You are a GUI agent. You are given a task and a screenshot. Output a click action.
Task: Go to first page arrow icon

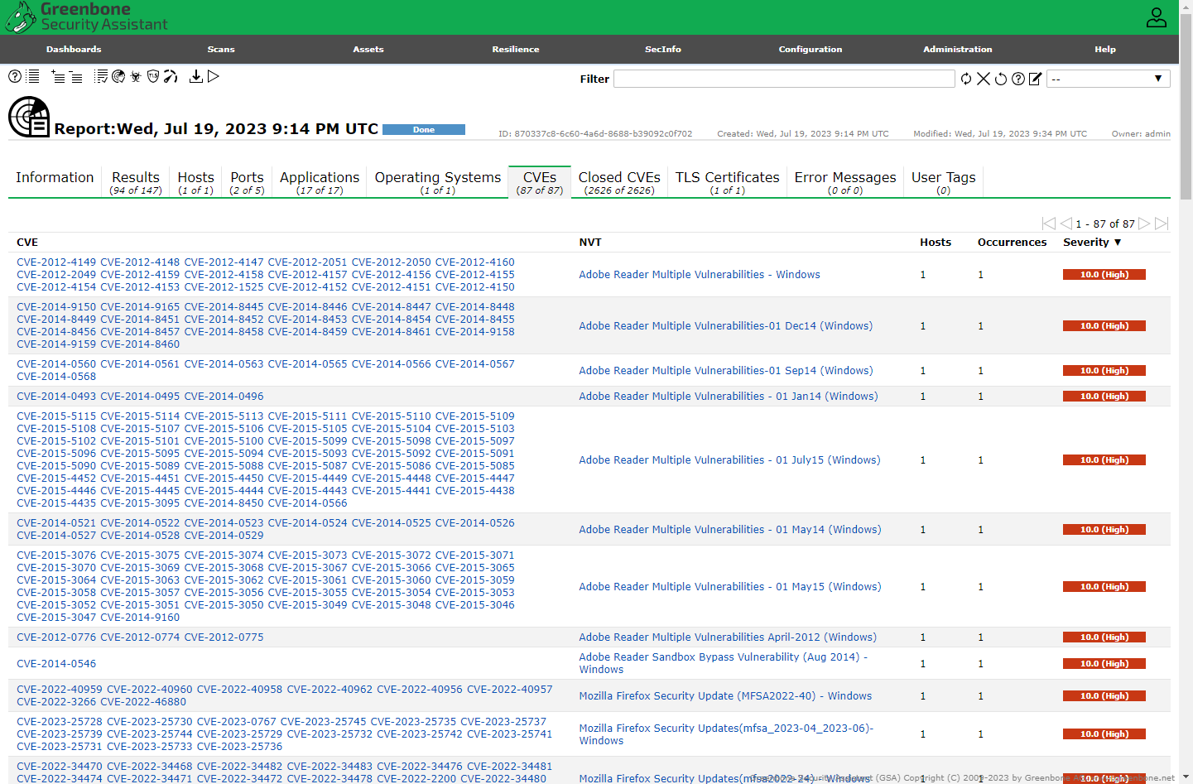[x=1049, y=224]
